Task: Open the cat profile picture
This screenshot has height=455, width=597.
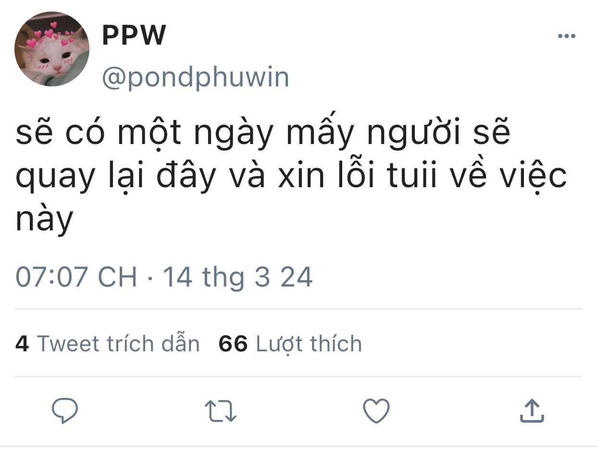Action: [52, 49]
